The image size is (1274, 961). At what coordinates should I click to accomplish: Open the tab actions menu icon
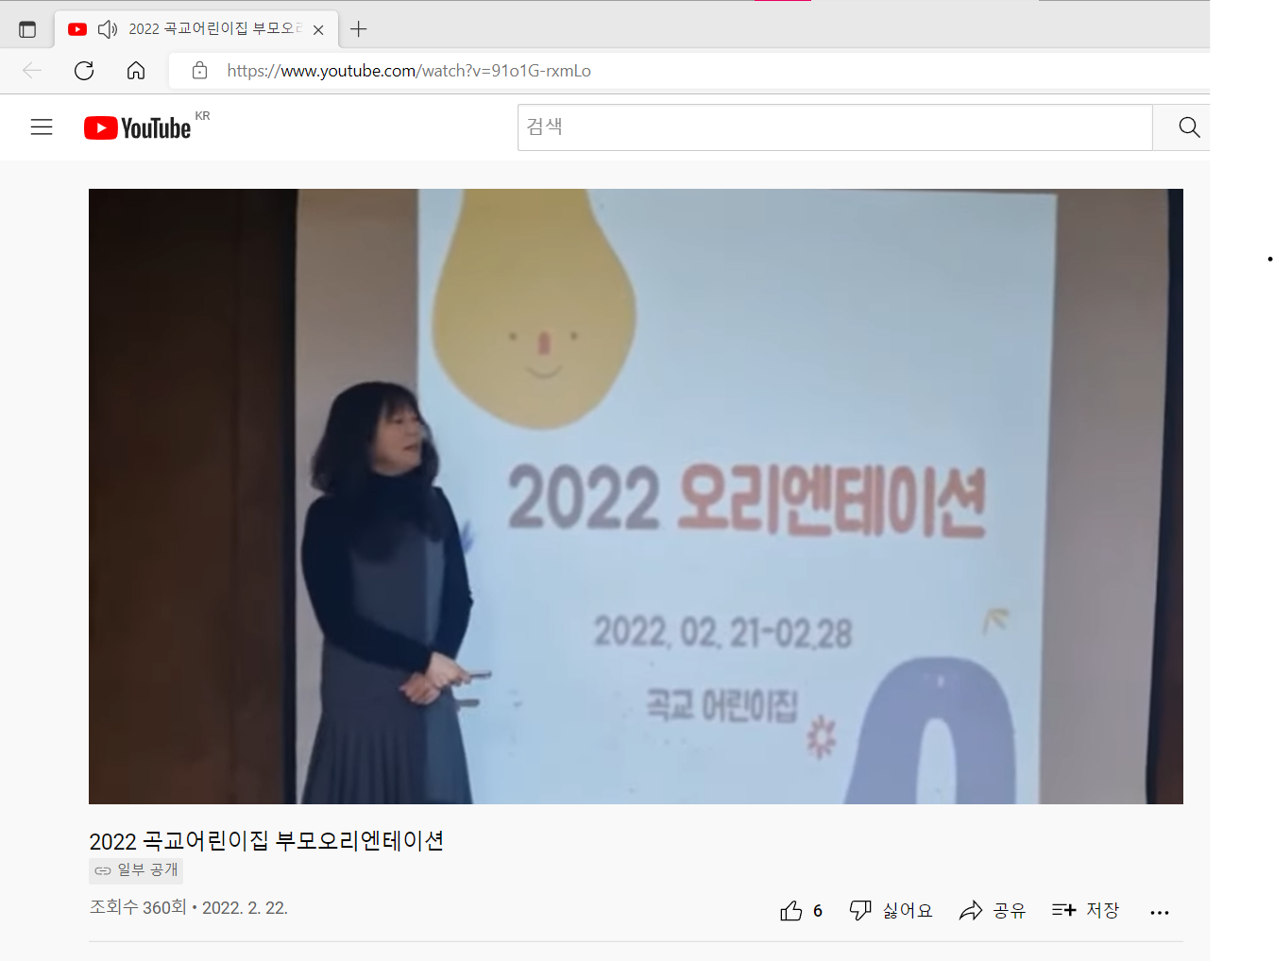pos(27,29)
